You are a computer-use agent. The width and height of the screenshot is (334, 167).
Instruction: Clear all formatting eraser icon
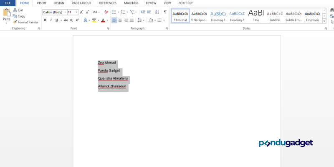coord(106,12)
